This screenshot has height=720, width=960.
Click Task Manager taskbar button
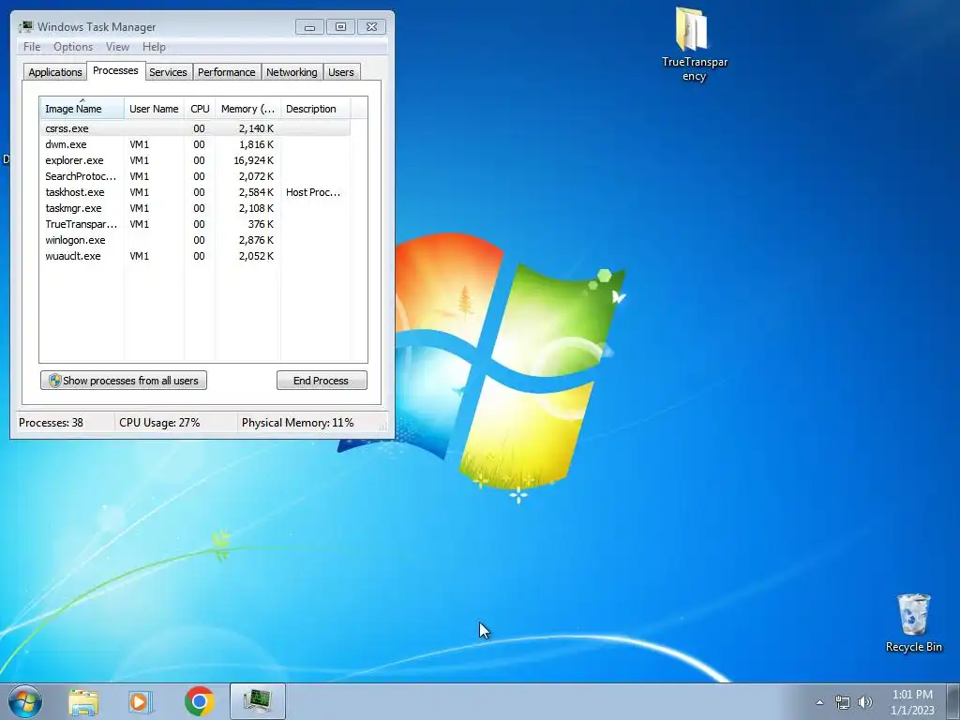coord(258,701)
